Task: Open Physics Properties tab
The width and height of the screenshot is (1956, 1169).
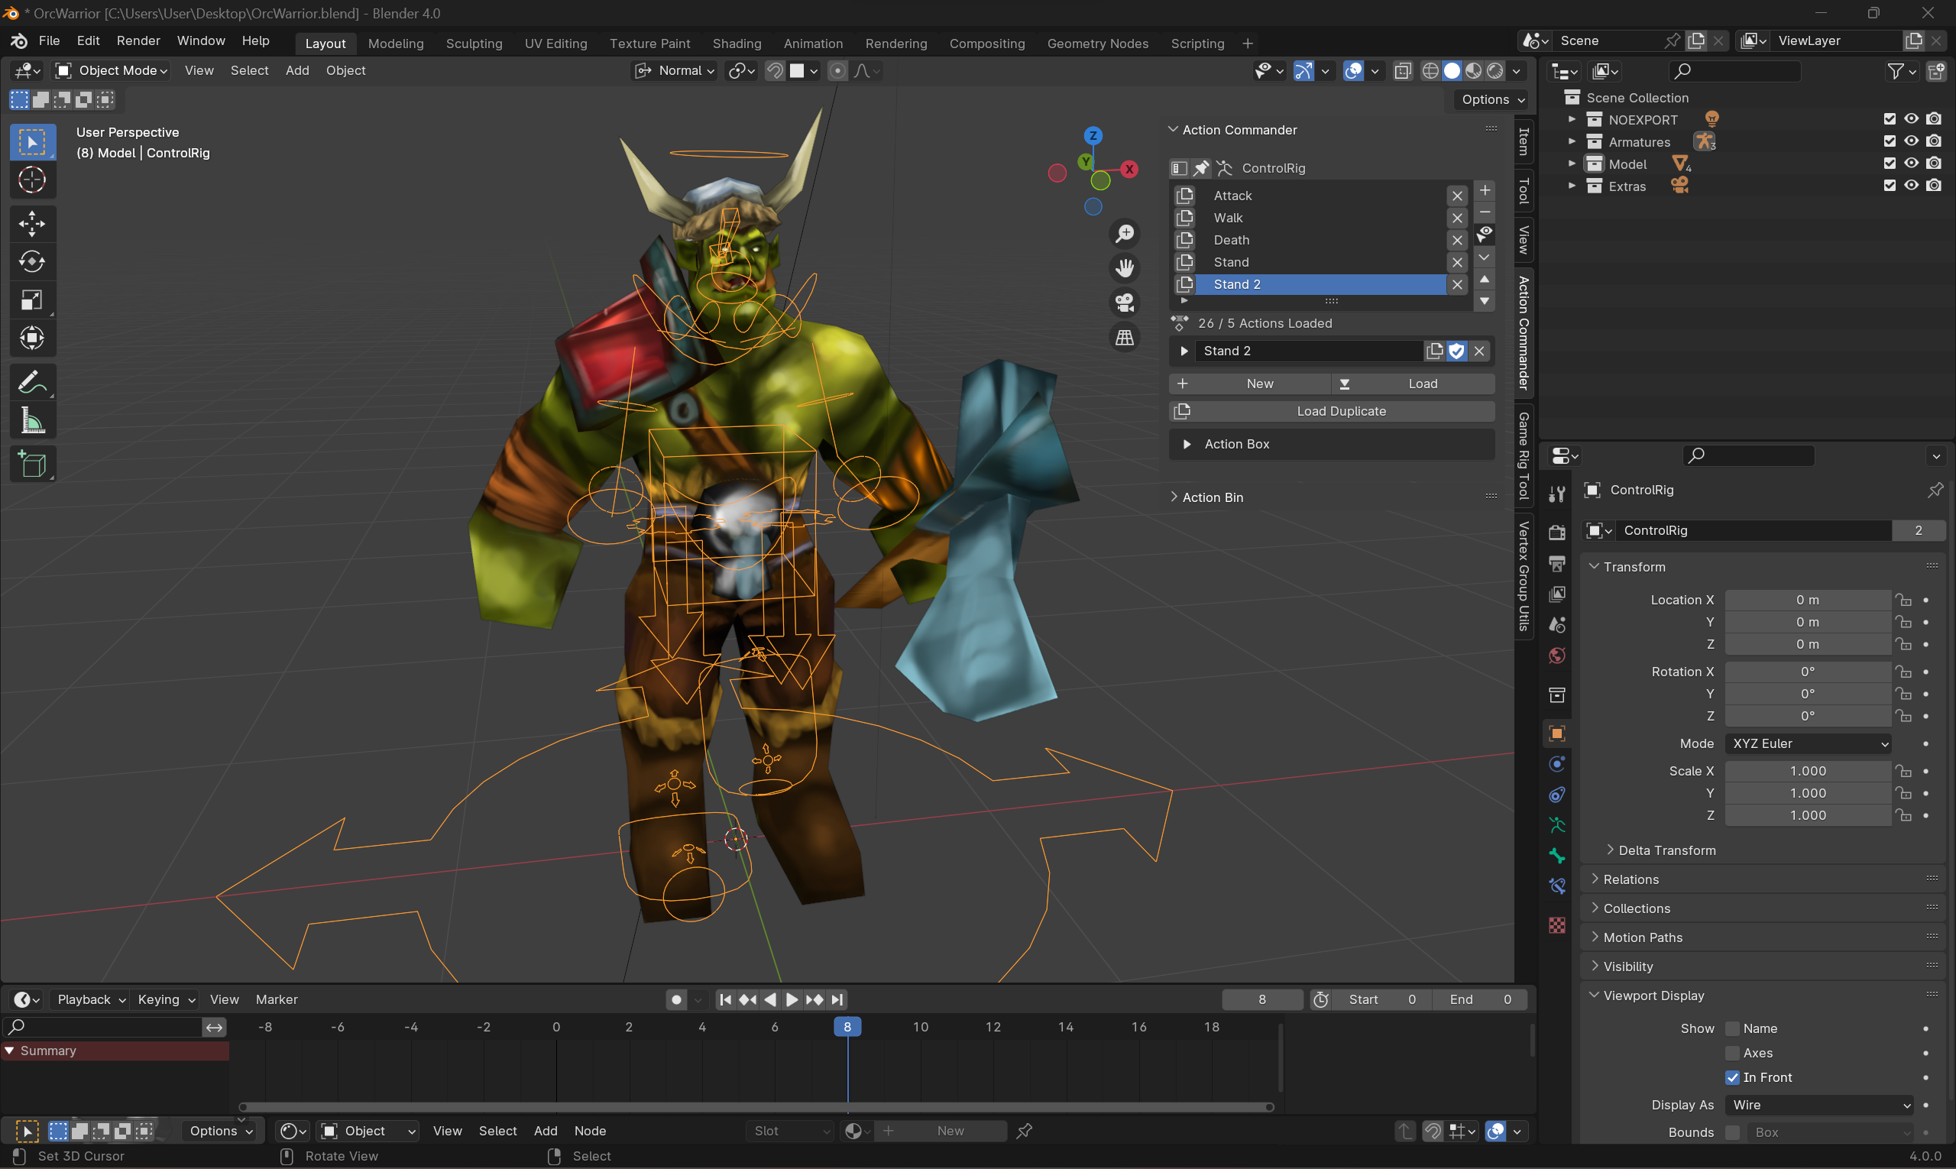Action: coord(1556,763)
